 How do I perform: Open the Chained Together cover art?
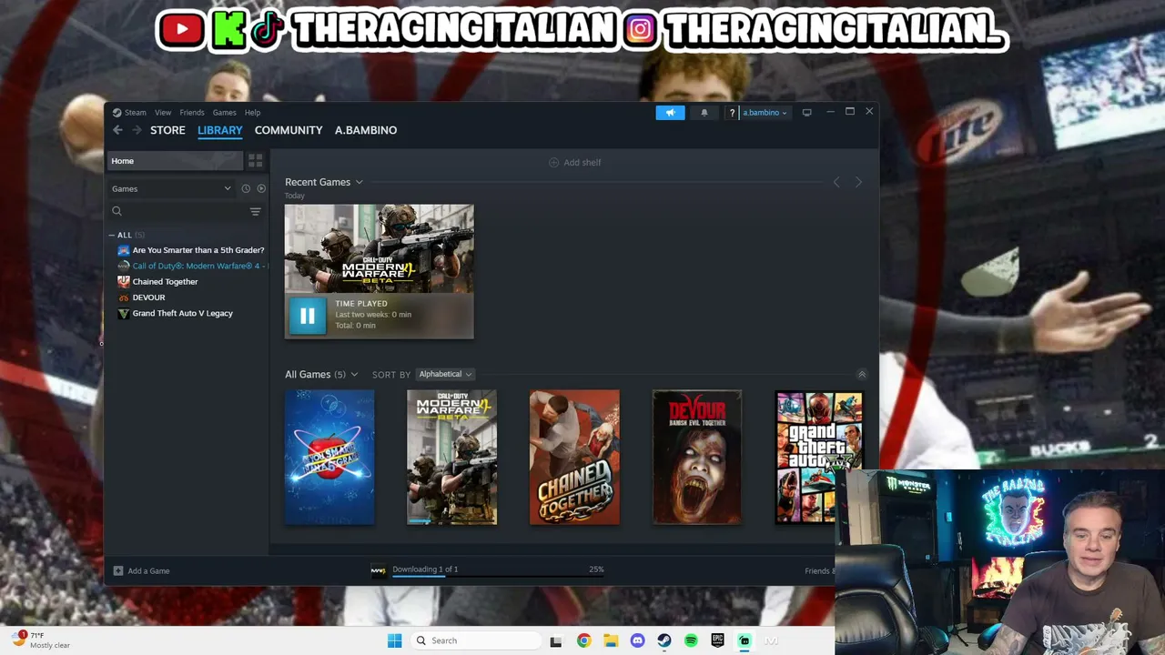coord(574,458)
